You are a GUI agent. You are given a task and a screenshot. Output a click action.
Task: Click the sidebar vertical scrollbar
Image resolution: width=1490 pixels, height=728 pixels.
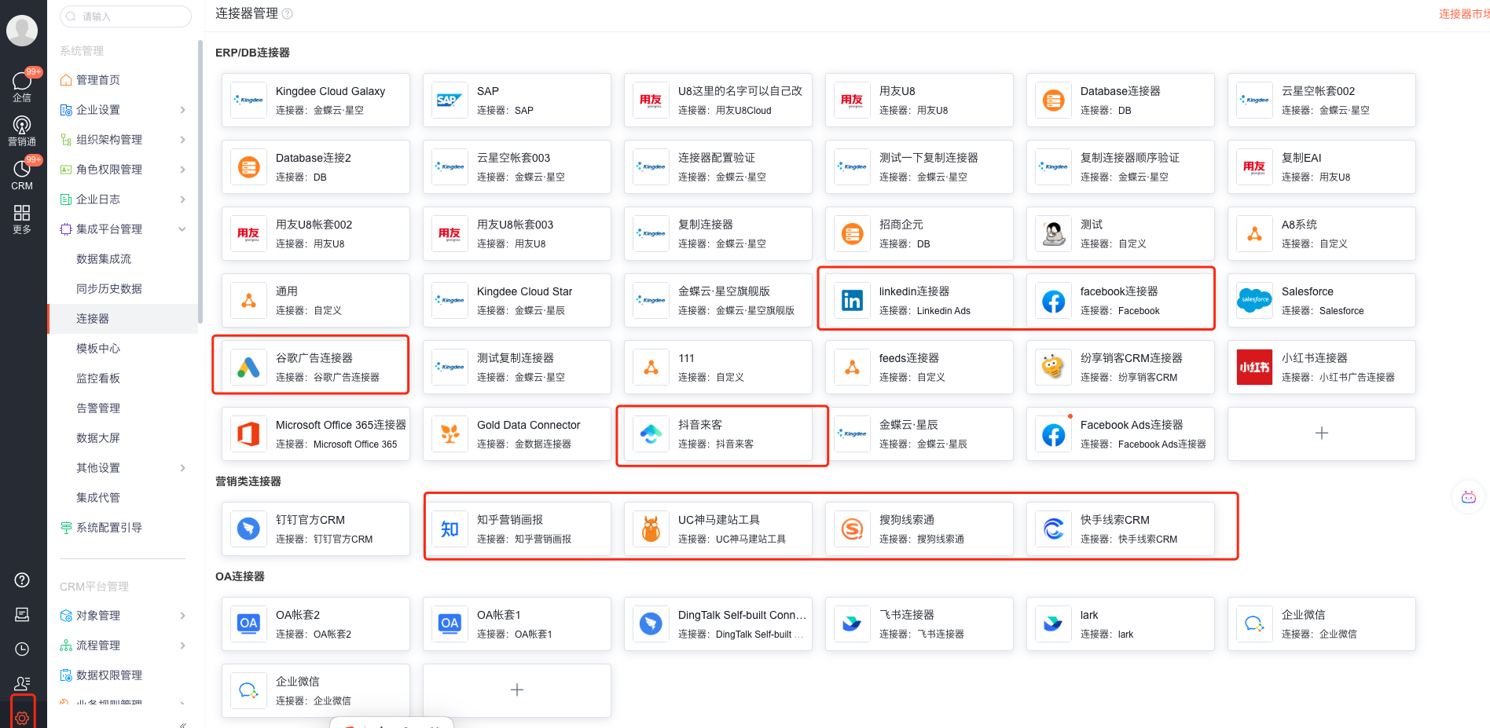coord(200,181)
